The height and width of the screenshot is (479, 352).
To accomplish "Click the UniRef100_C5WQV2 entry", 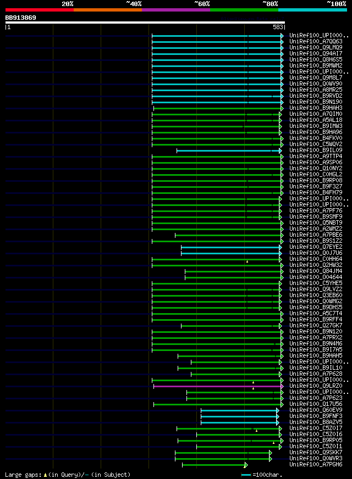I will coord(316,144).
